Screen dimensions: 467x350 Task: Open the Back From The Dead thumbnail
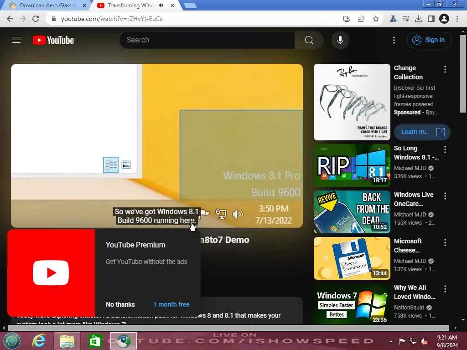352,212
